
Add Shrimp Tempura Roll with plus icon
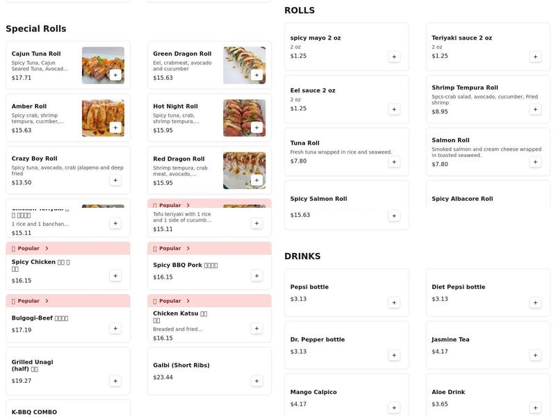pos(534,108)
